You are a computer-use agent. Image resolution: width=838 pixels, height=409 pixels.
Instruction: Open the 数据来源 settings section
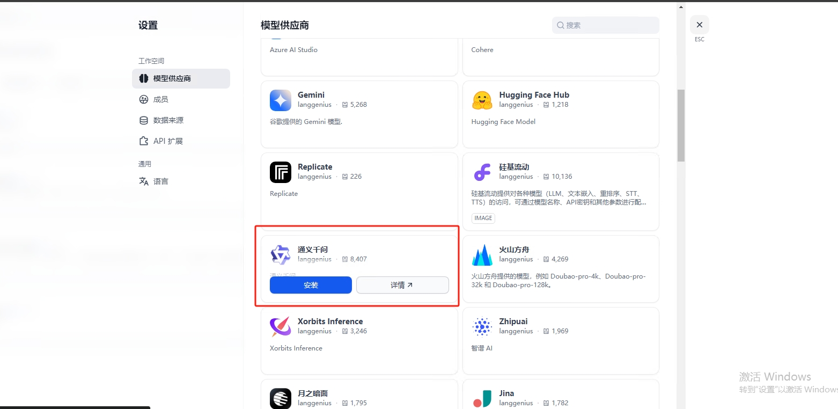click(x=181, y=120)
